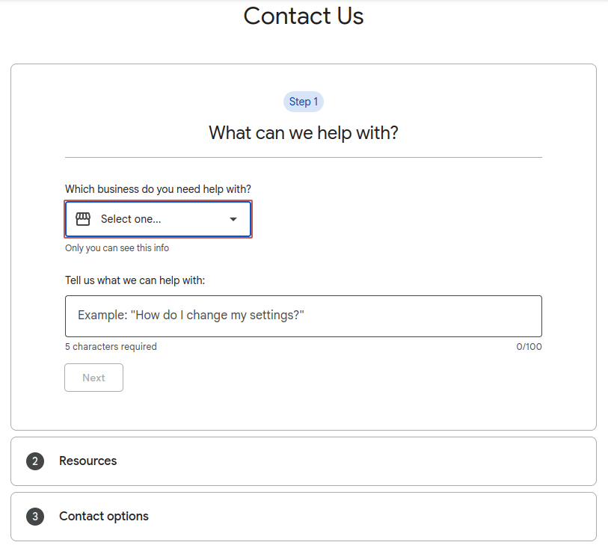Click the step 2 numbered circle for Resources

(34, 461)
